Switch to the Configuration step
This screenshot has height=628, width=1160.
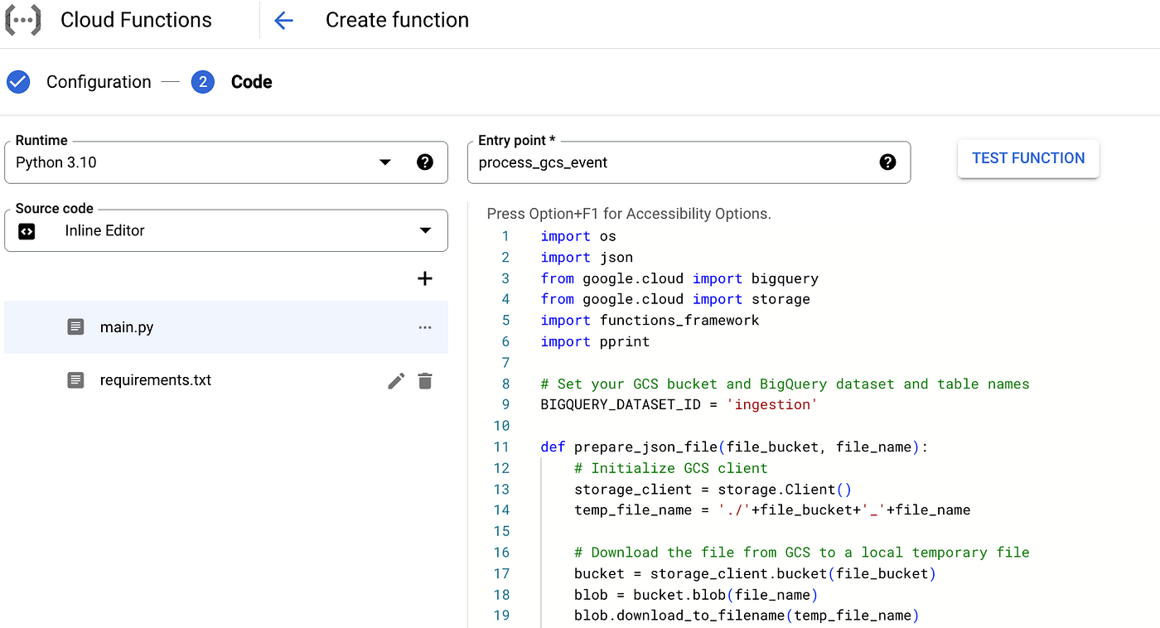click(x=99, y=82)
